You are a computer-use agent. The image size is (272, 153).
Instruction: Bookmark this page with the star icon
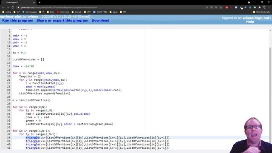point(221,8)
